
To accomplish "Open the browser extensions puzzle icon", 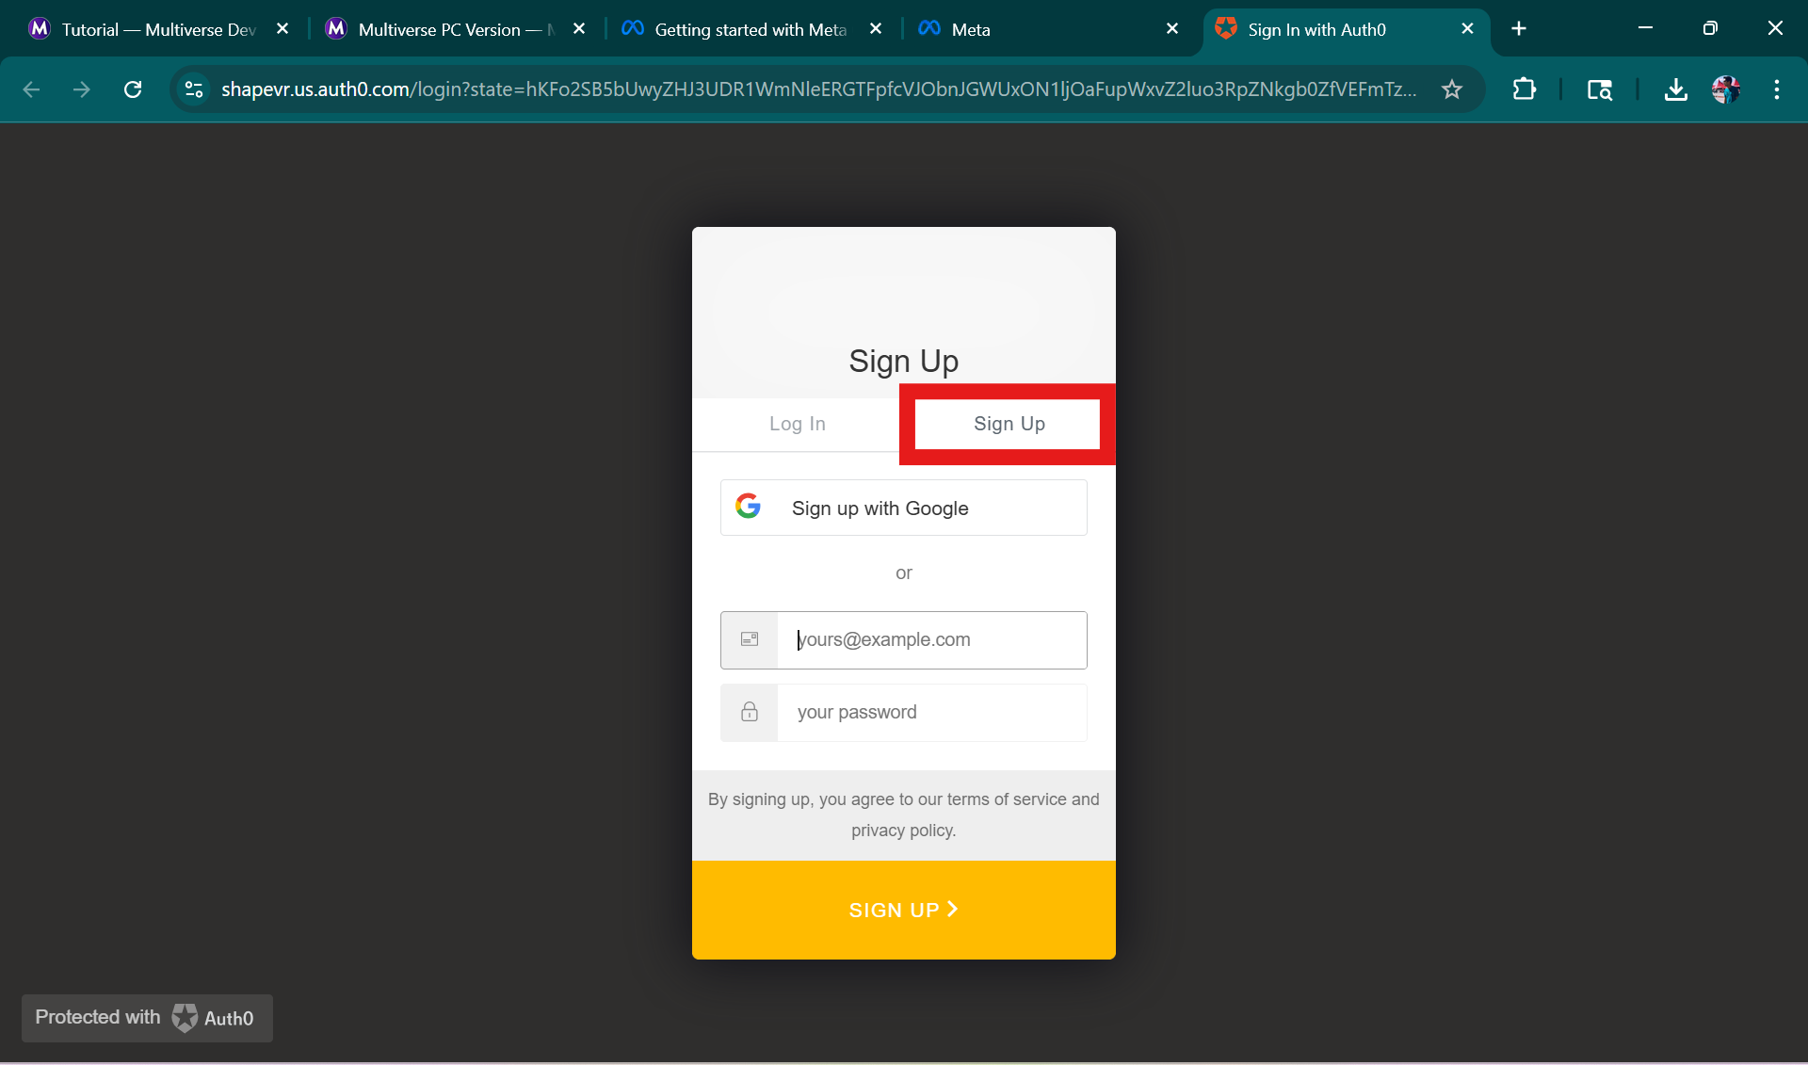I will click(x=1524, y=89).
